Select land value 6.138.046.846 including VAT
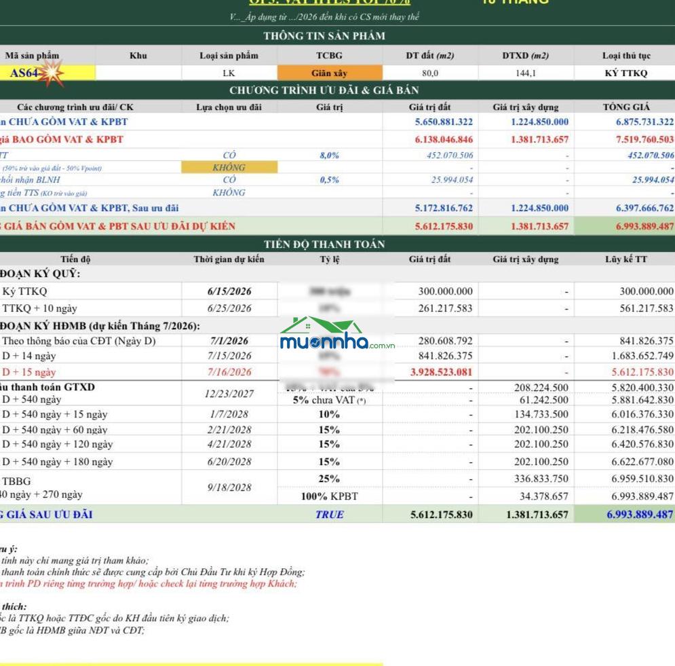Viewport: 675px width, 666px height. 444,140
